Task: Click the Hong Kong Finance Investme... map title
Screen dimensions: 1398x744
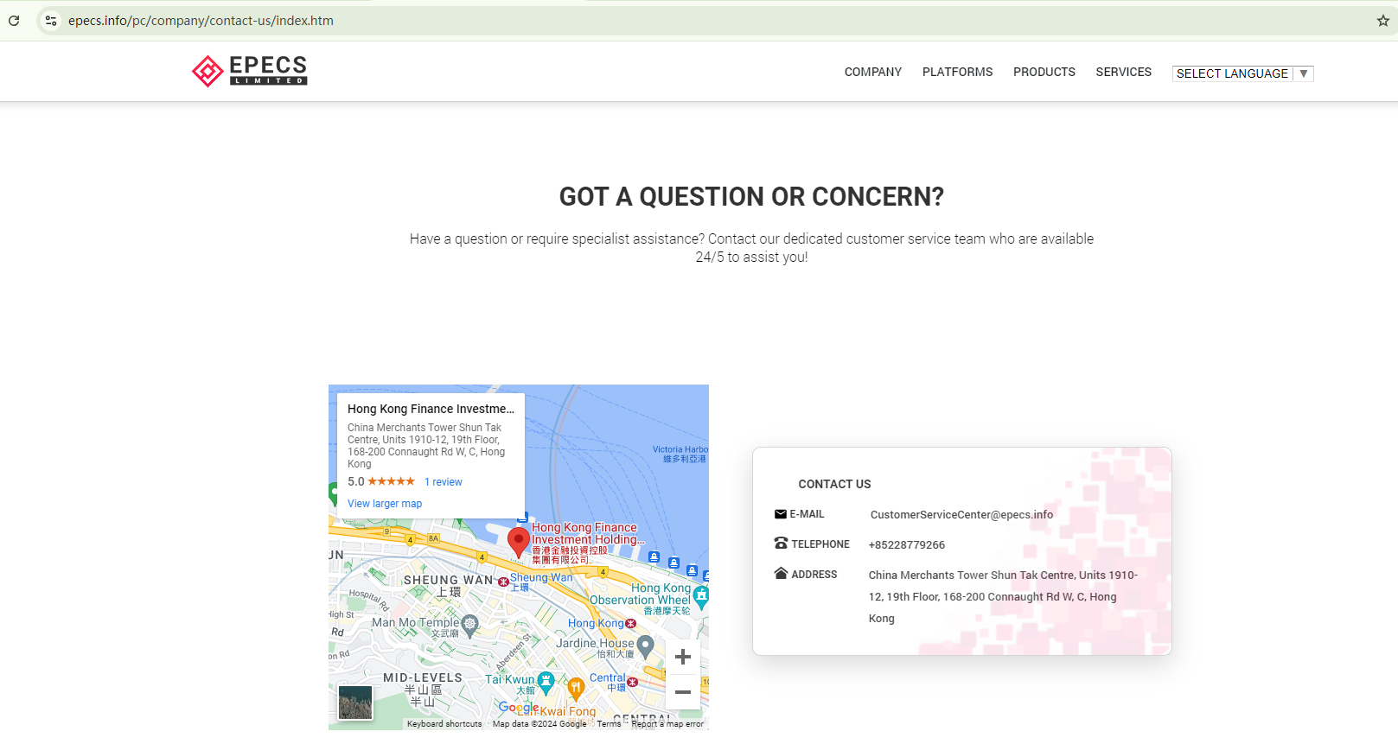Action: (431, 409)
